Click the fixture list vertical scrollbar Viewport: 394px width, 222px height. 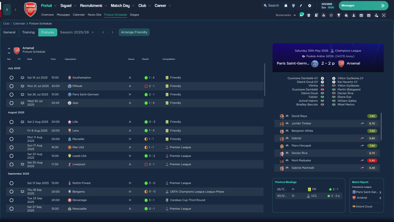[x=264, y=80]
